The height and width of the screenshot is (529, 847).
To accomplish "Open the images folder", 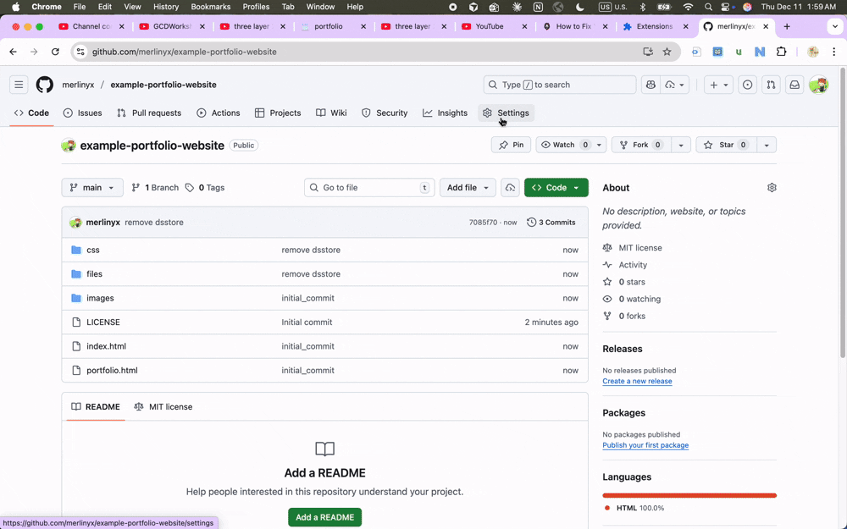I will coord(101,298).
